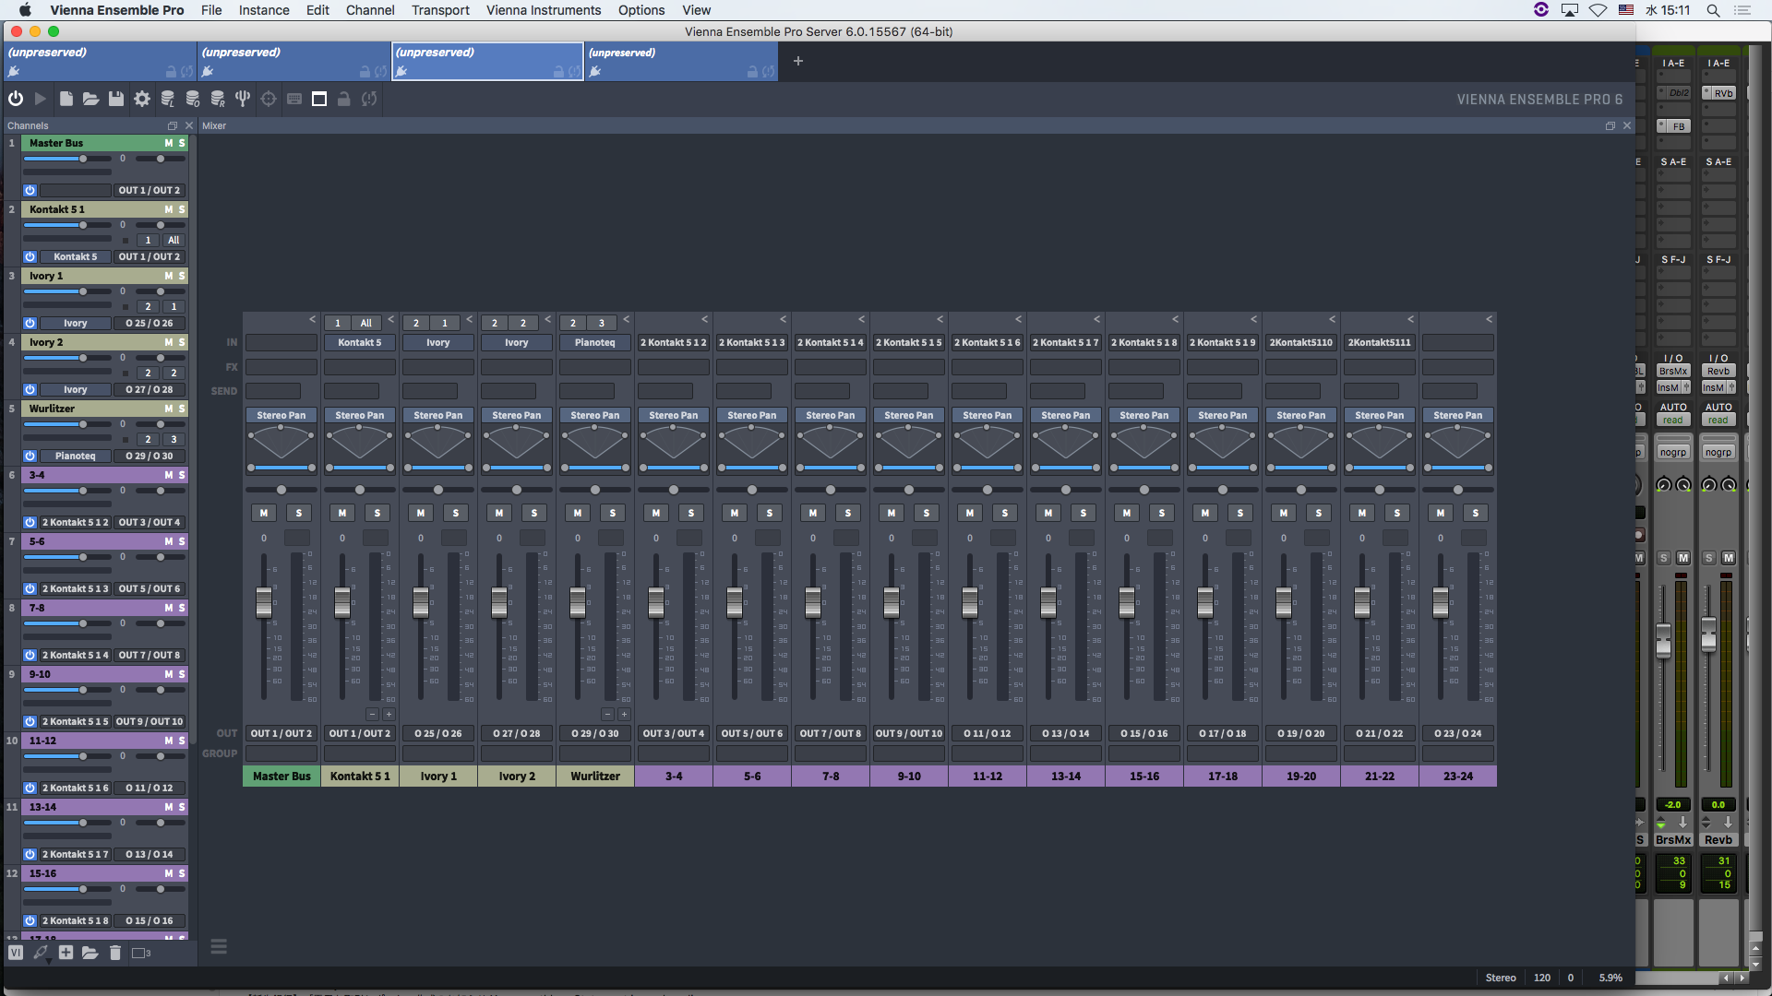The width and height of the screenshot is (1772, 996).
Task: Mute Ivory 2 in Channels list
Action: [168, 342]
